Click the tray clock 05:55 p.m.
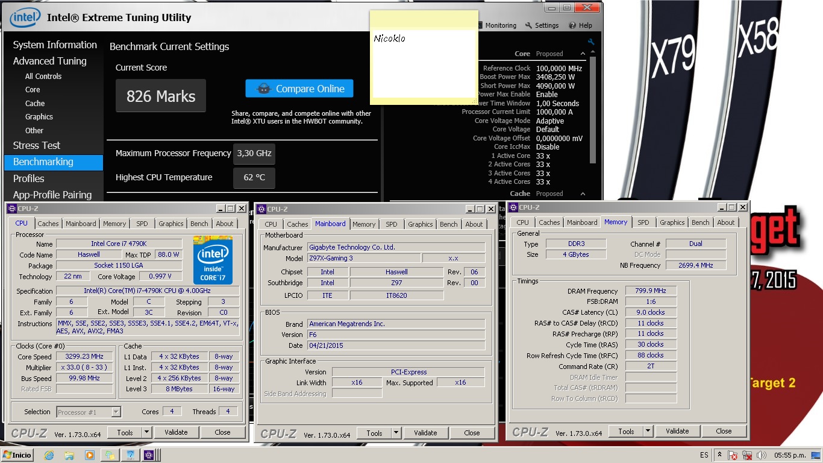Image resolution: width=823 pixels, height=463 pixels. [x=789, y=455]
